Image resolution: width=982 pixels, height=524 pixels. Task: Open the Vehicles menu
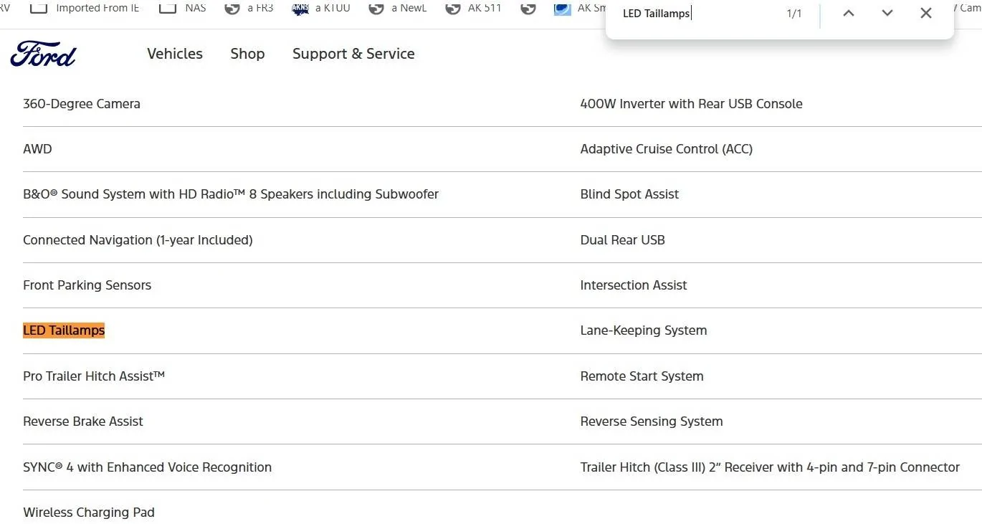coord(175,54)
